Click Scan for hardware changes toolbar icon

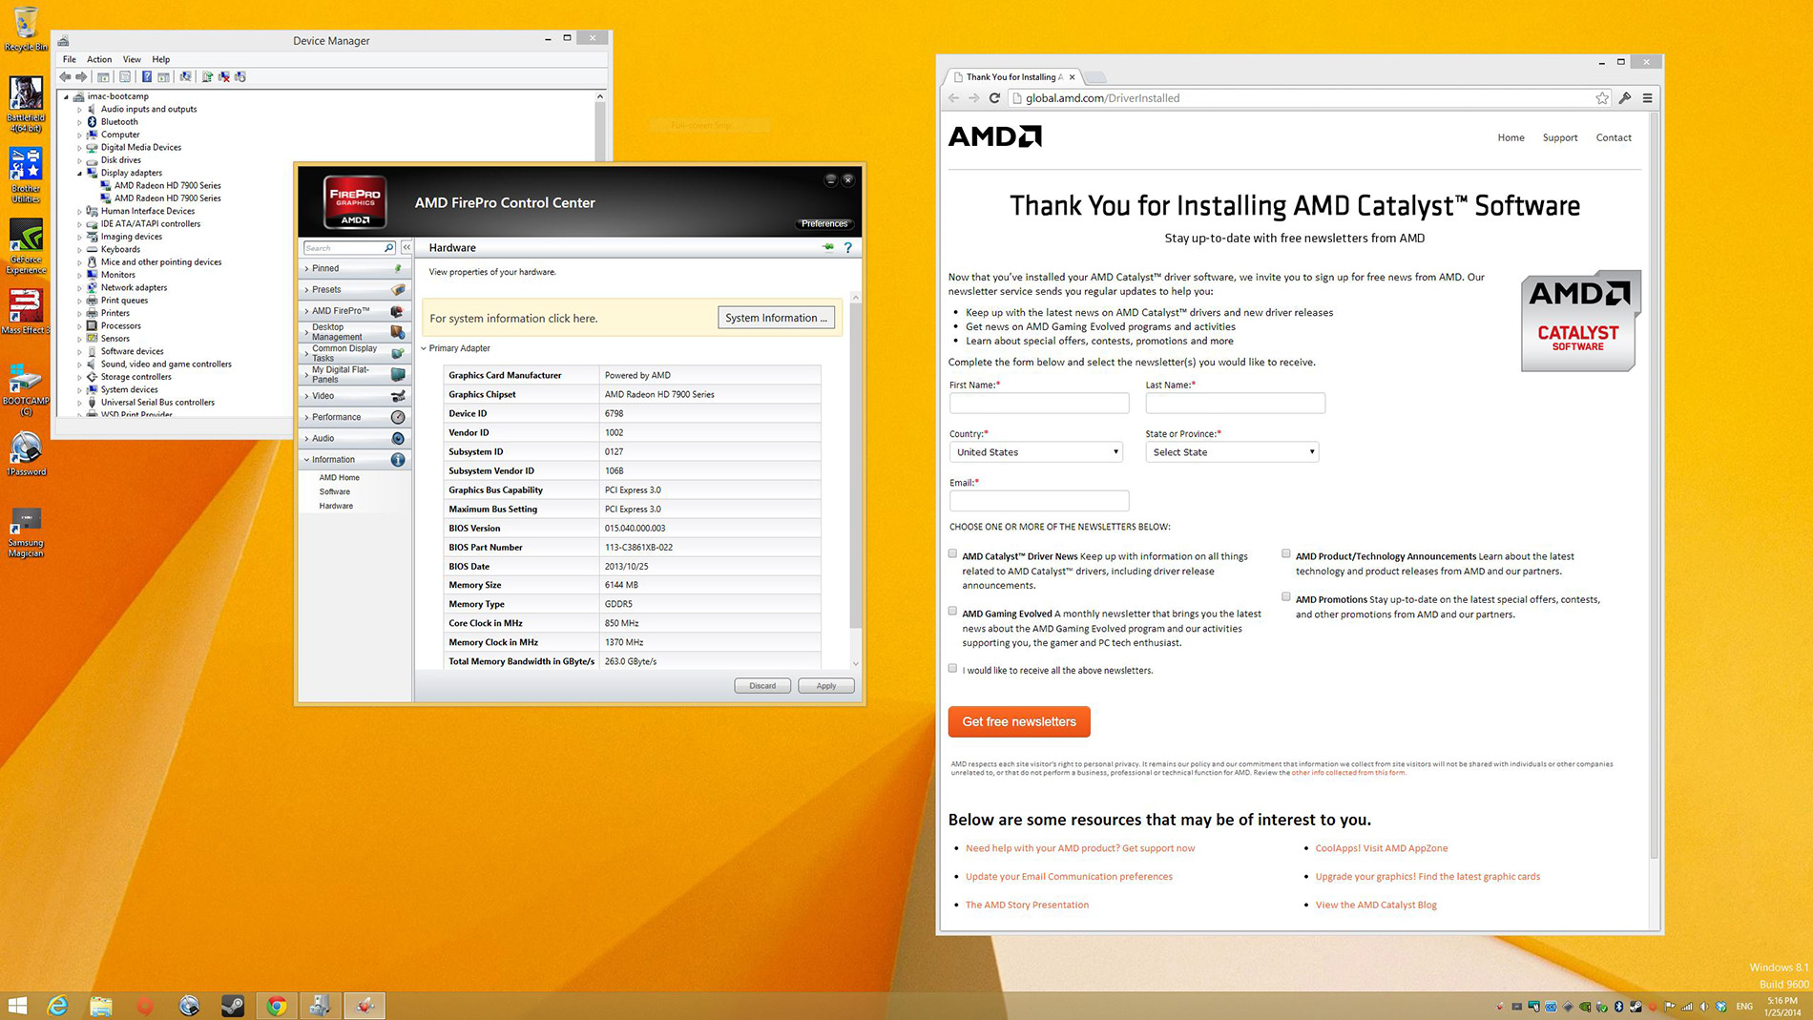(185, 76)
